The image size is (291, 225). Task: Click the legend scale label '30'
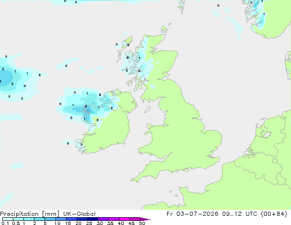click(x=100, y=223)
